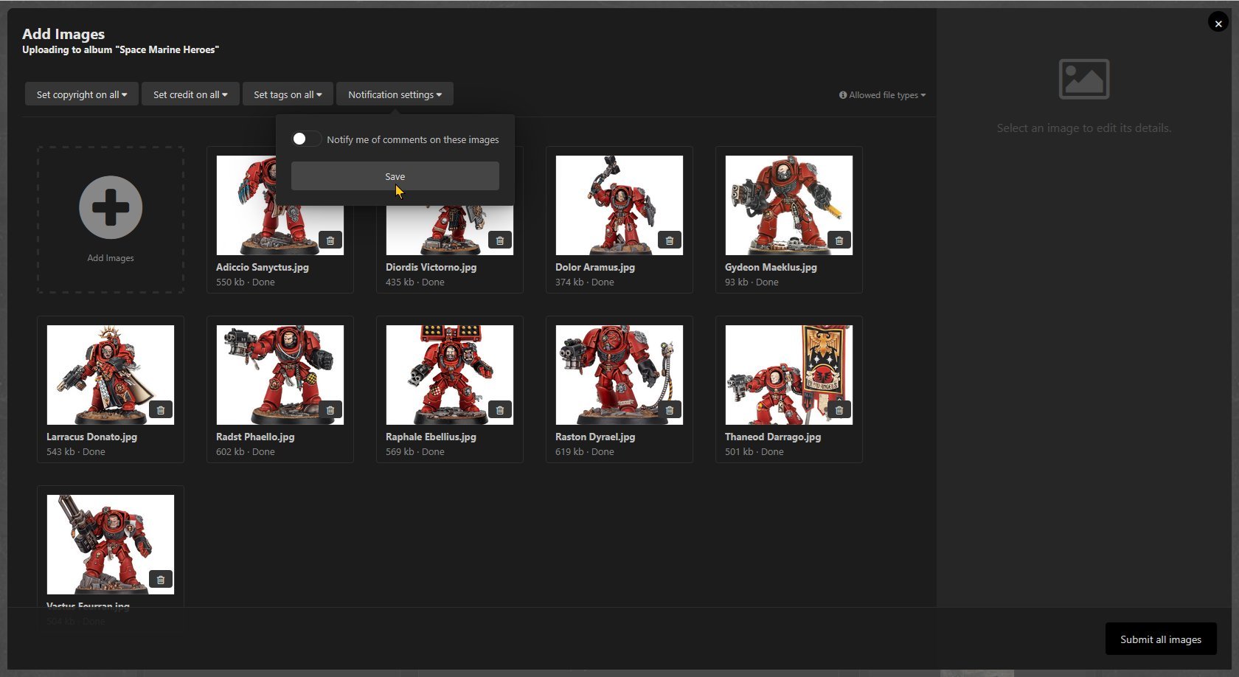Close the Add Images dialog
This screenshot has width=1239, height=677.
click(1218, 24)
